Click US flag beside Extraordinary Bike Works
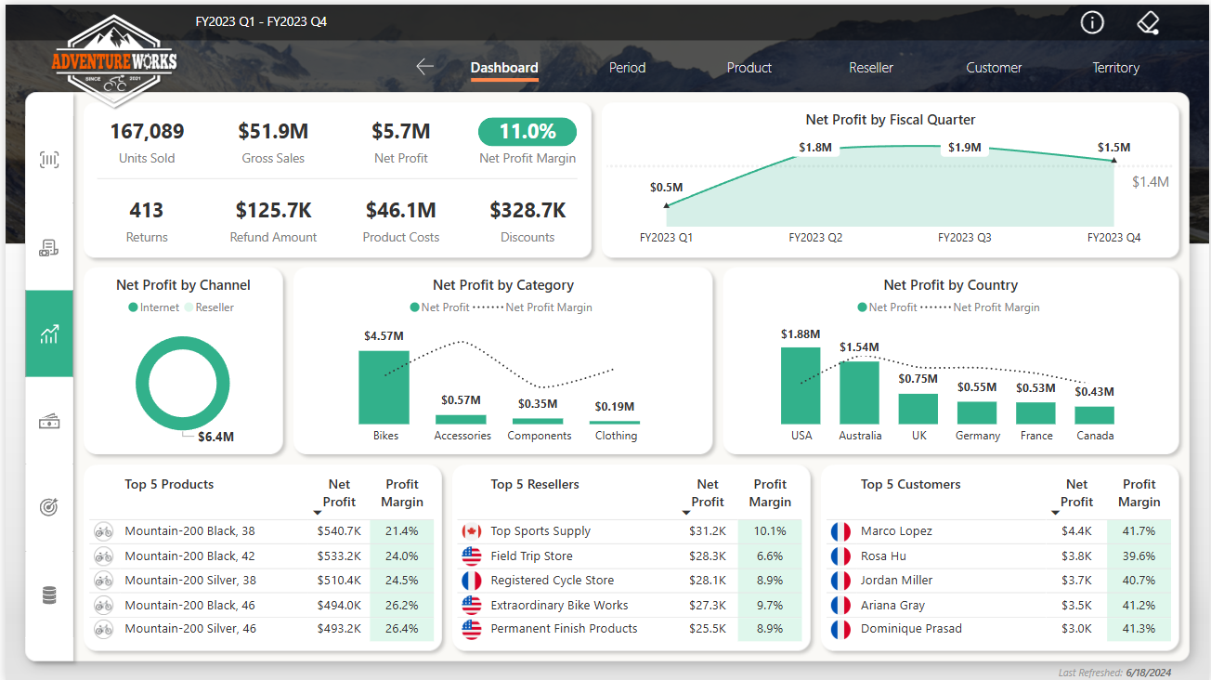The image size is (1211, 680). (472, 605)
